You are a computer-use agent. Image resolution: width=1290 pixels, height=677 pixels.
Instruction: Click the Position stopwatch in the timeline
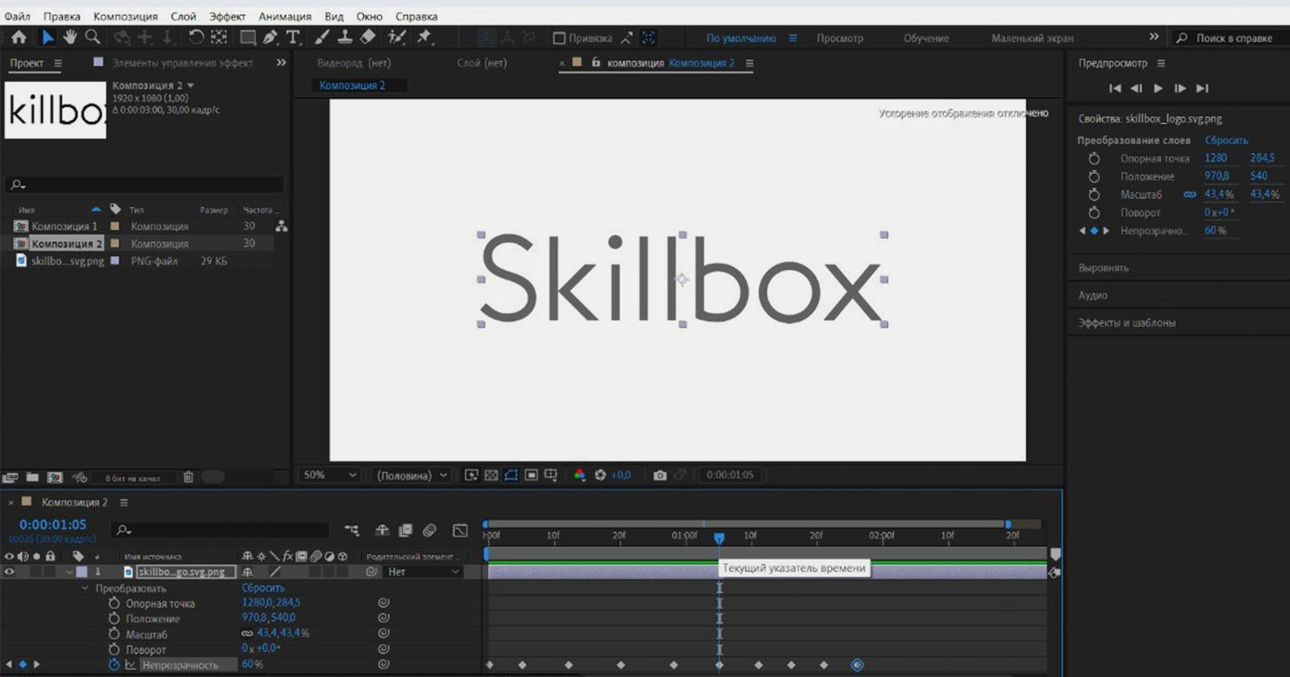pyautogui.click(x=115, y=618)
